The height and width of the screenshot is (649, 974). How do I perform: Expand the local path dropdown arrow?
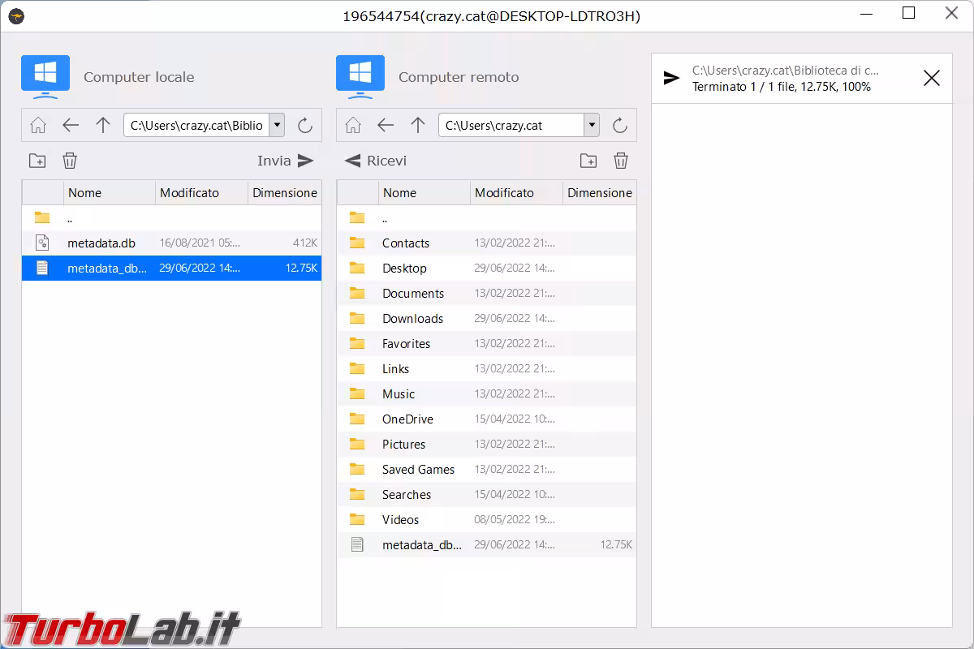(278, 125)
